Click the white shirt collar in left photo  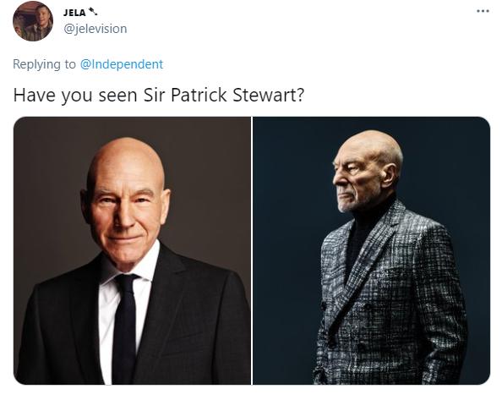click(x=128, y=266)
